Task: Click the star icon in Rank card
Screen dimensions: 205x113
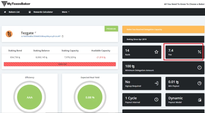Action: tap(156, 52)
